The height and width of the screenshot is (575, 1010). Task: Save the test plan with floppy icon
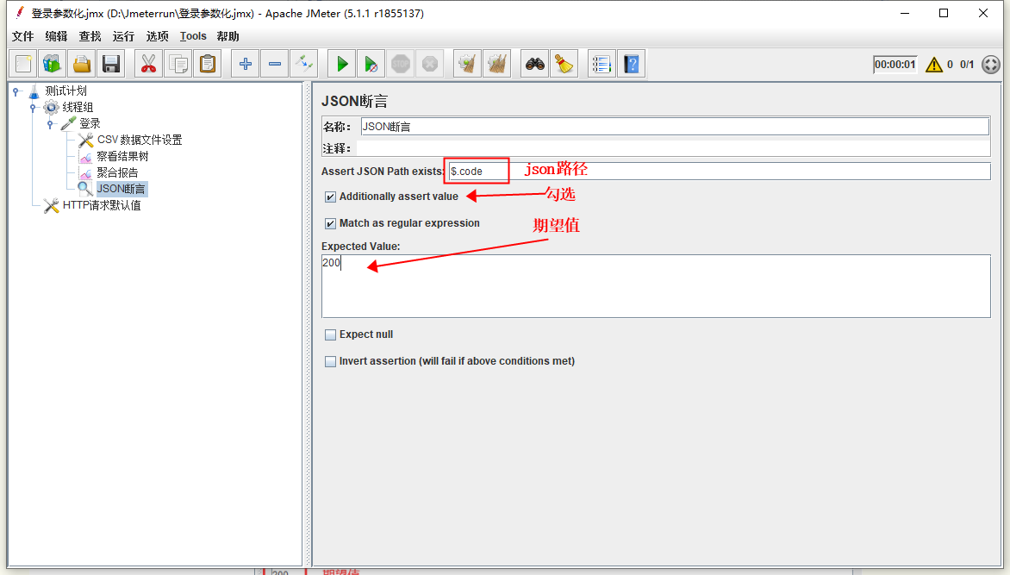(111, 64)
